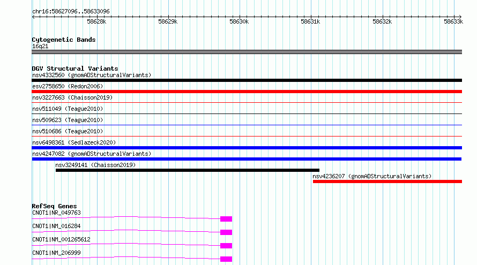Select the nsv3227663 (Chaisson2019) label
This screenshot has height=265, width=477.
pos(72,97)
